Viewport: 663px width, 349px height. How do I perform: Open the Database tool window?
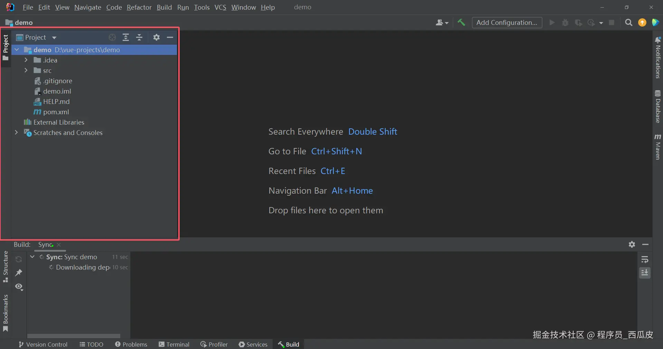click(x=658, y=106)
